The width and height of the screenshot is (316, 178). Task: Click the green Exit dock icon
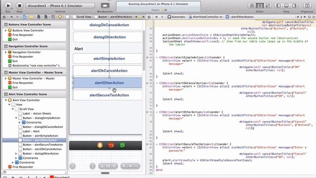122,145
